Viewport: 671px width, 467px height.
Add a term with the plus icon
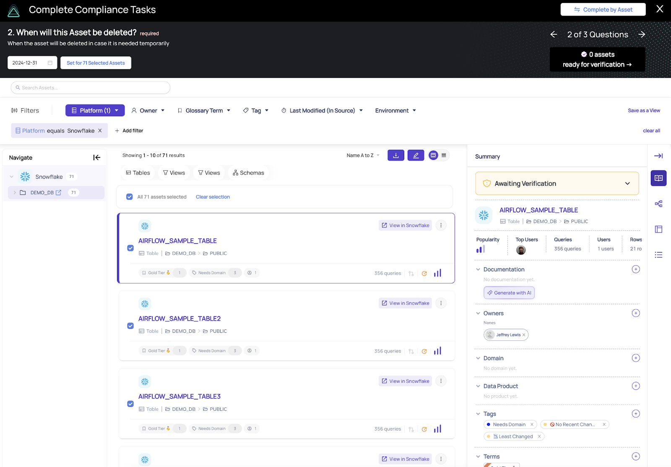click(636, 457)
